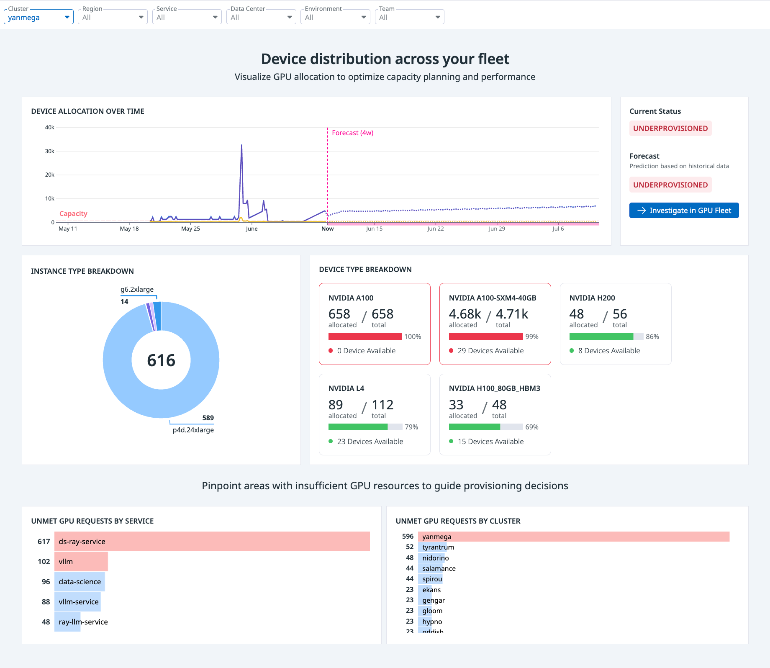Click the arrow icon inside Investigate button

click(x=642, y=210)
